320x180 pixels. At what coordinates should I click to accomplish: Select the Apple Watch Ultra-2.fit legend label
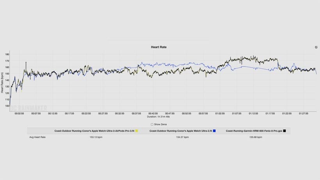click(180, 131)
